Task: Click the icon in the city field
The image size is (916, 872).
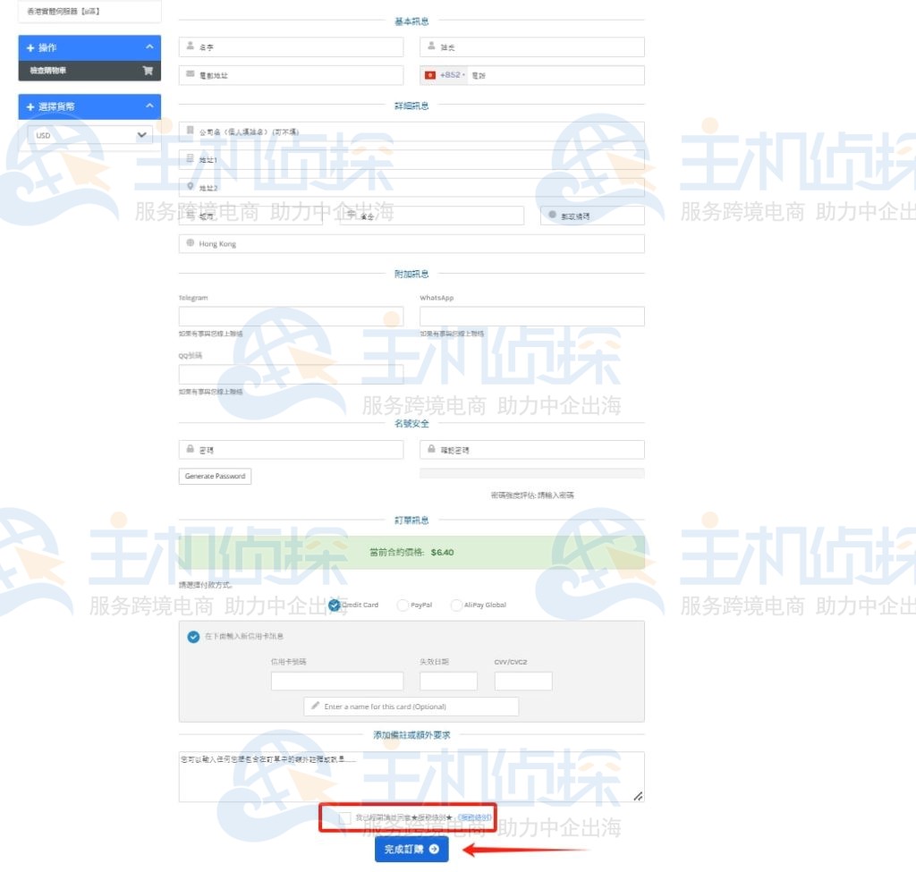Action: point(190,215)
